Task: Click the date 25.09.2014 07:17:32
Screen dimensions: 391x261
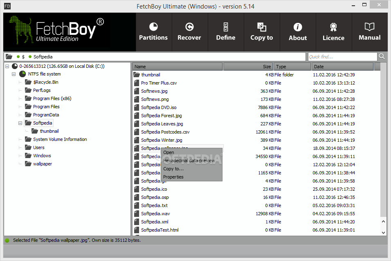Action: [334, 189]
